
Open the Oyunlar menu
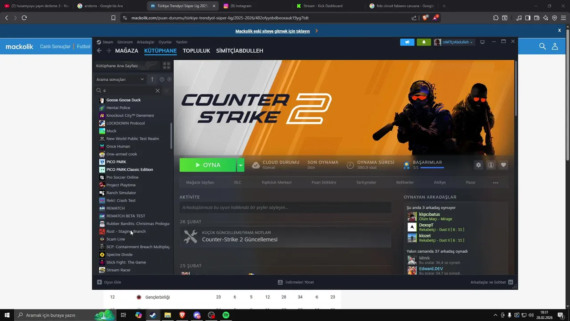click(x=165, y=42)
